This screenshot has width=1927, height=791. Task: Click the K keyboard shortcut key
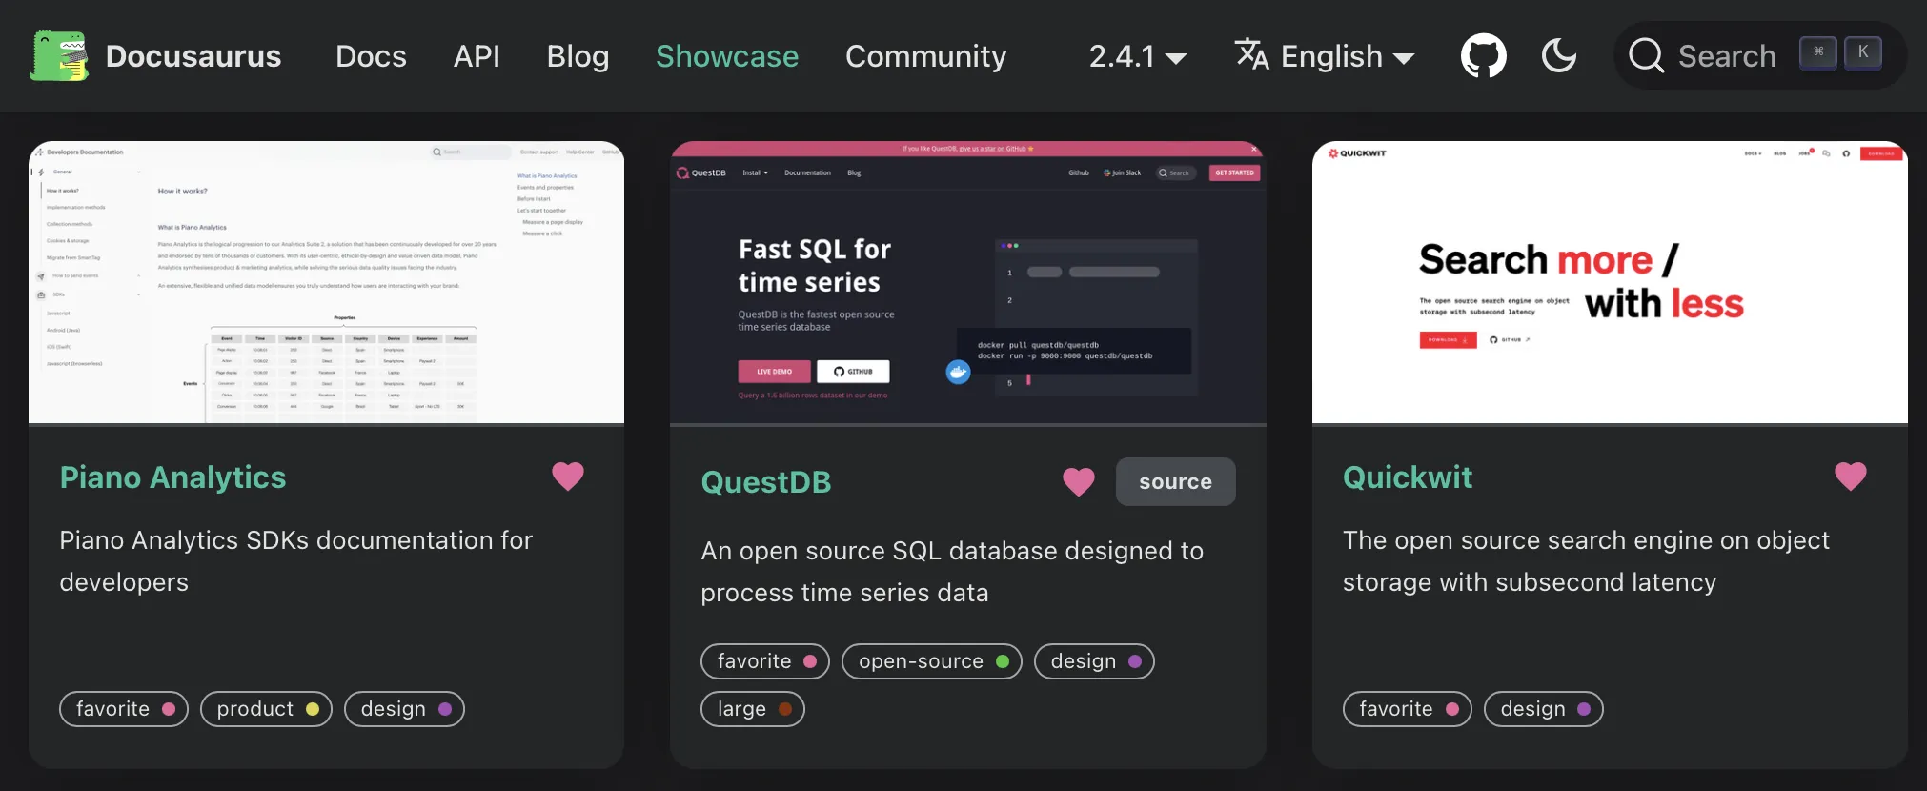tap(1863, 53)
